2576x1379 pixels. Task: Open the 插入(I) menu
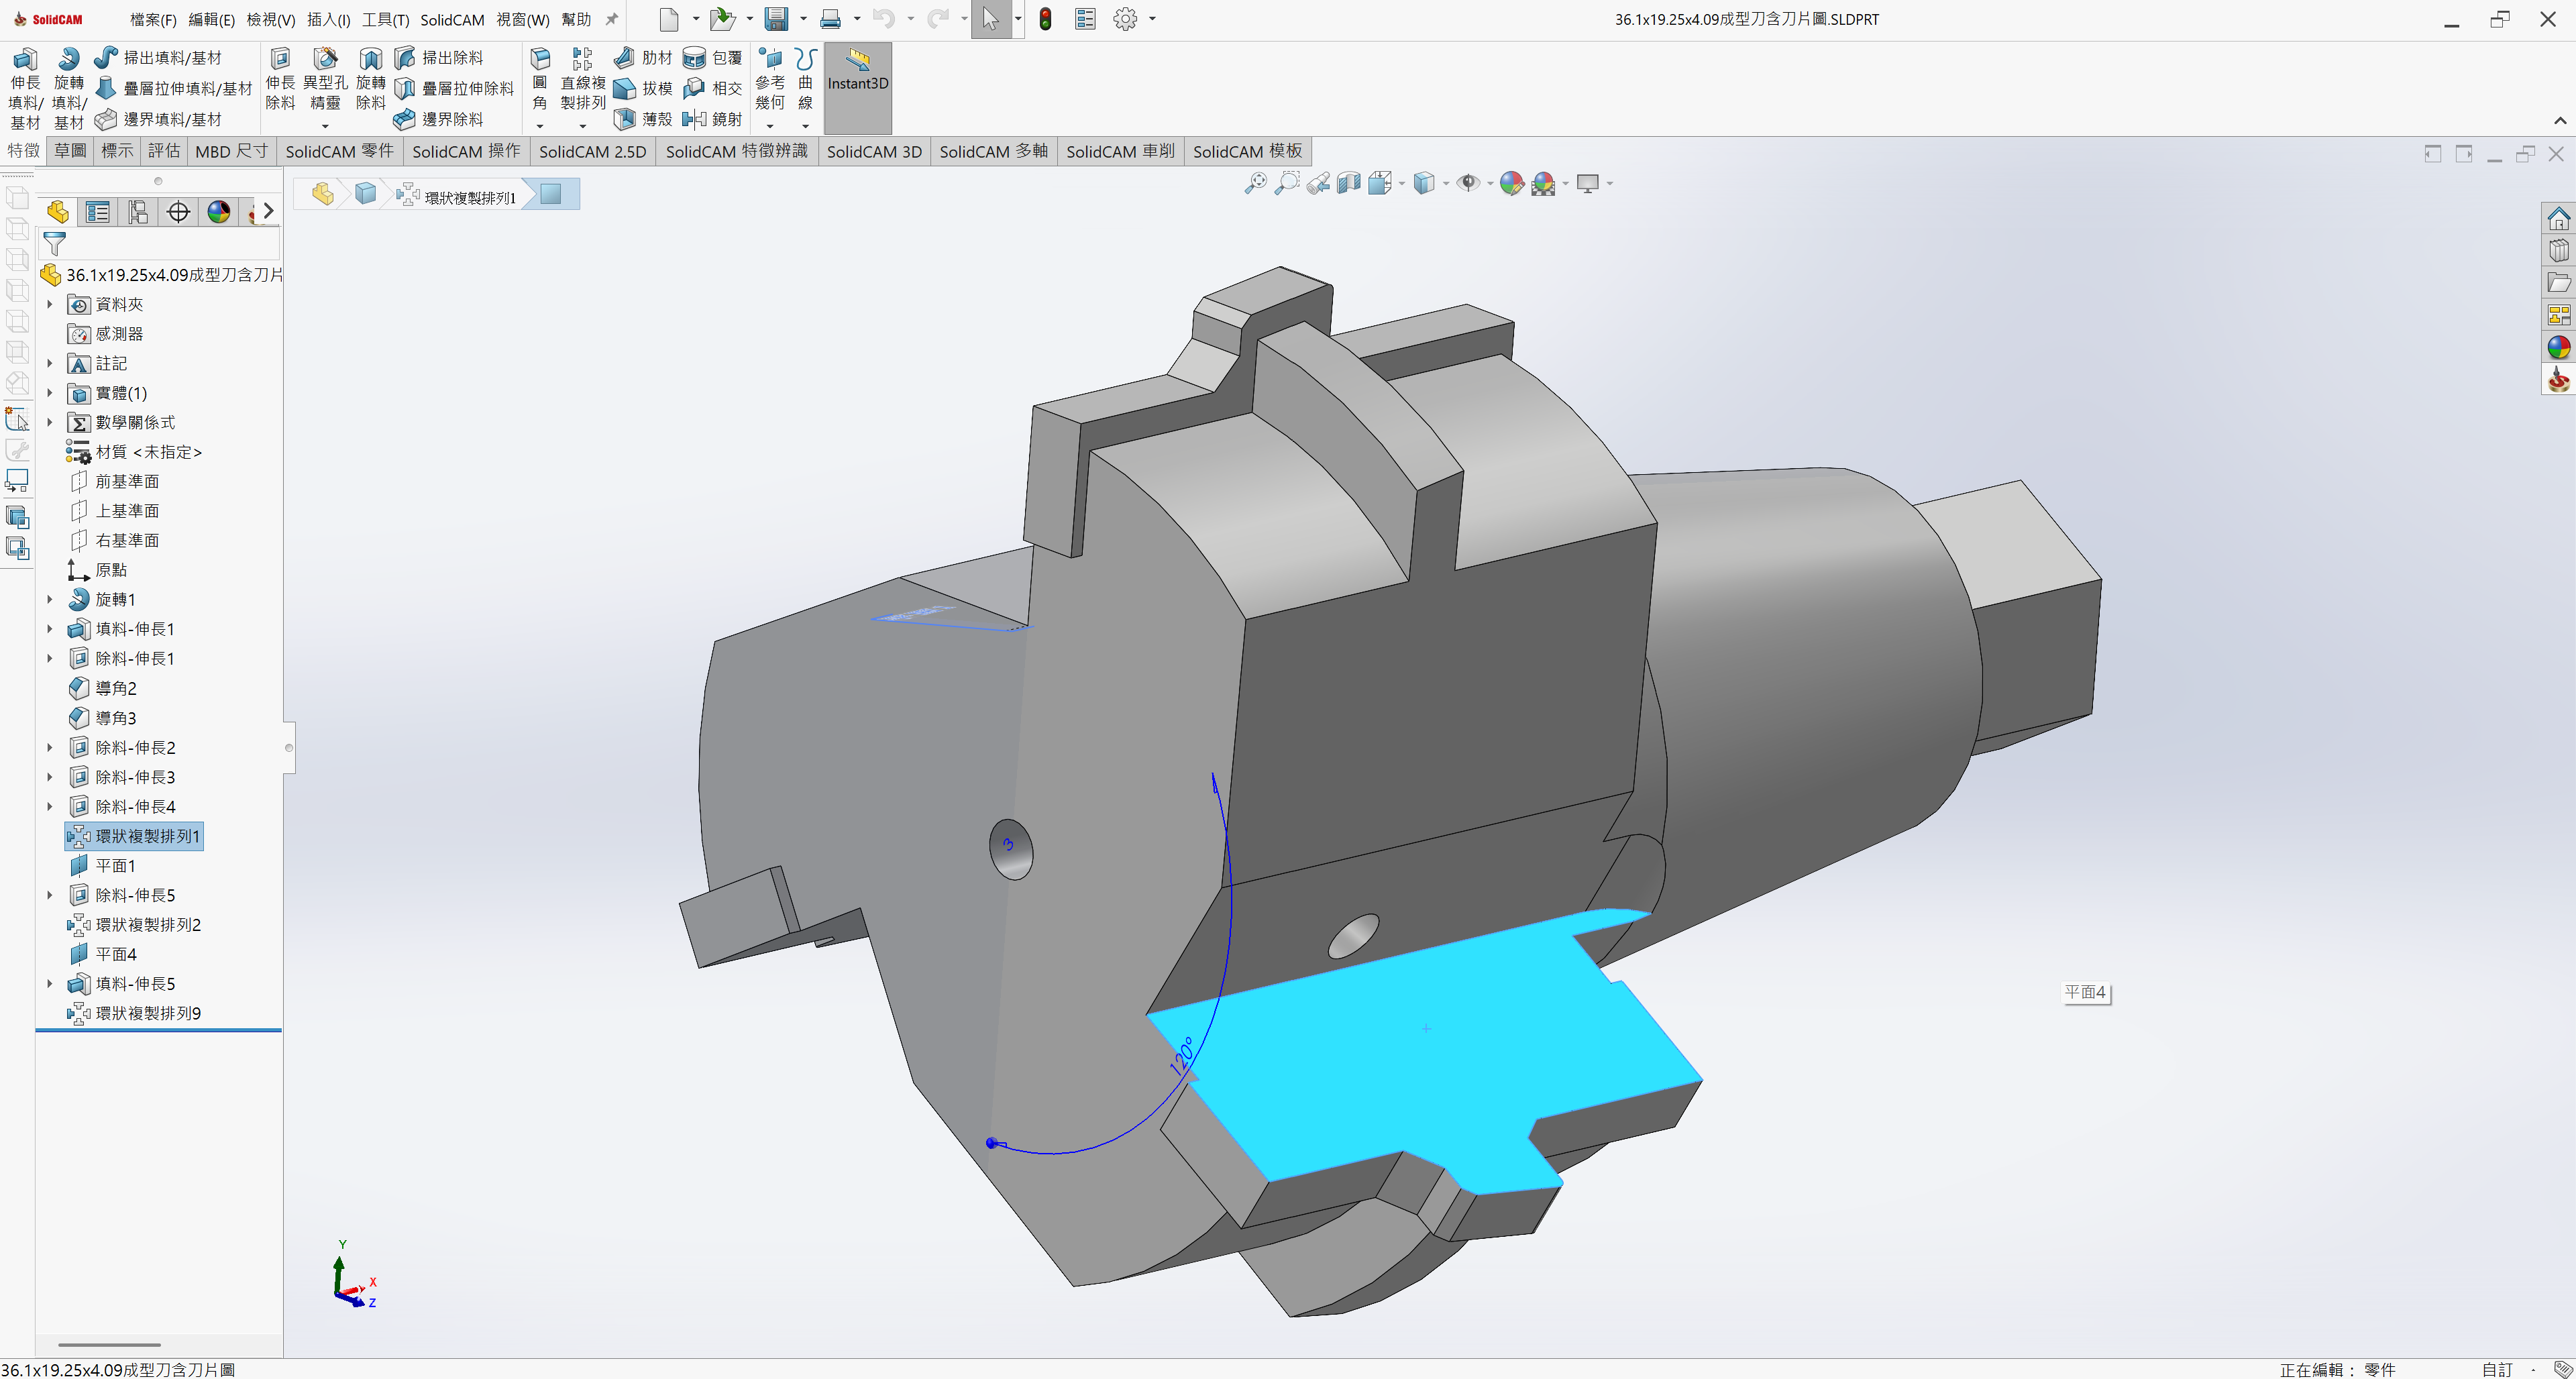[328, 20]
